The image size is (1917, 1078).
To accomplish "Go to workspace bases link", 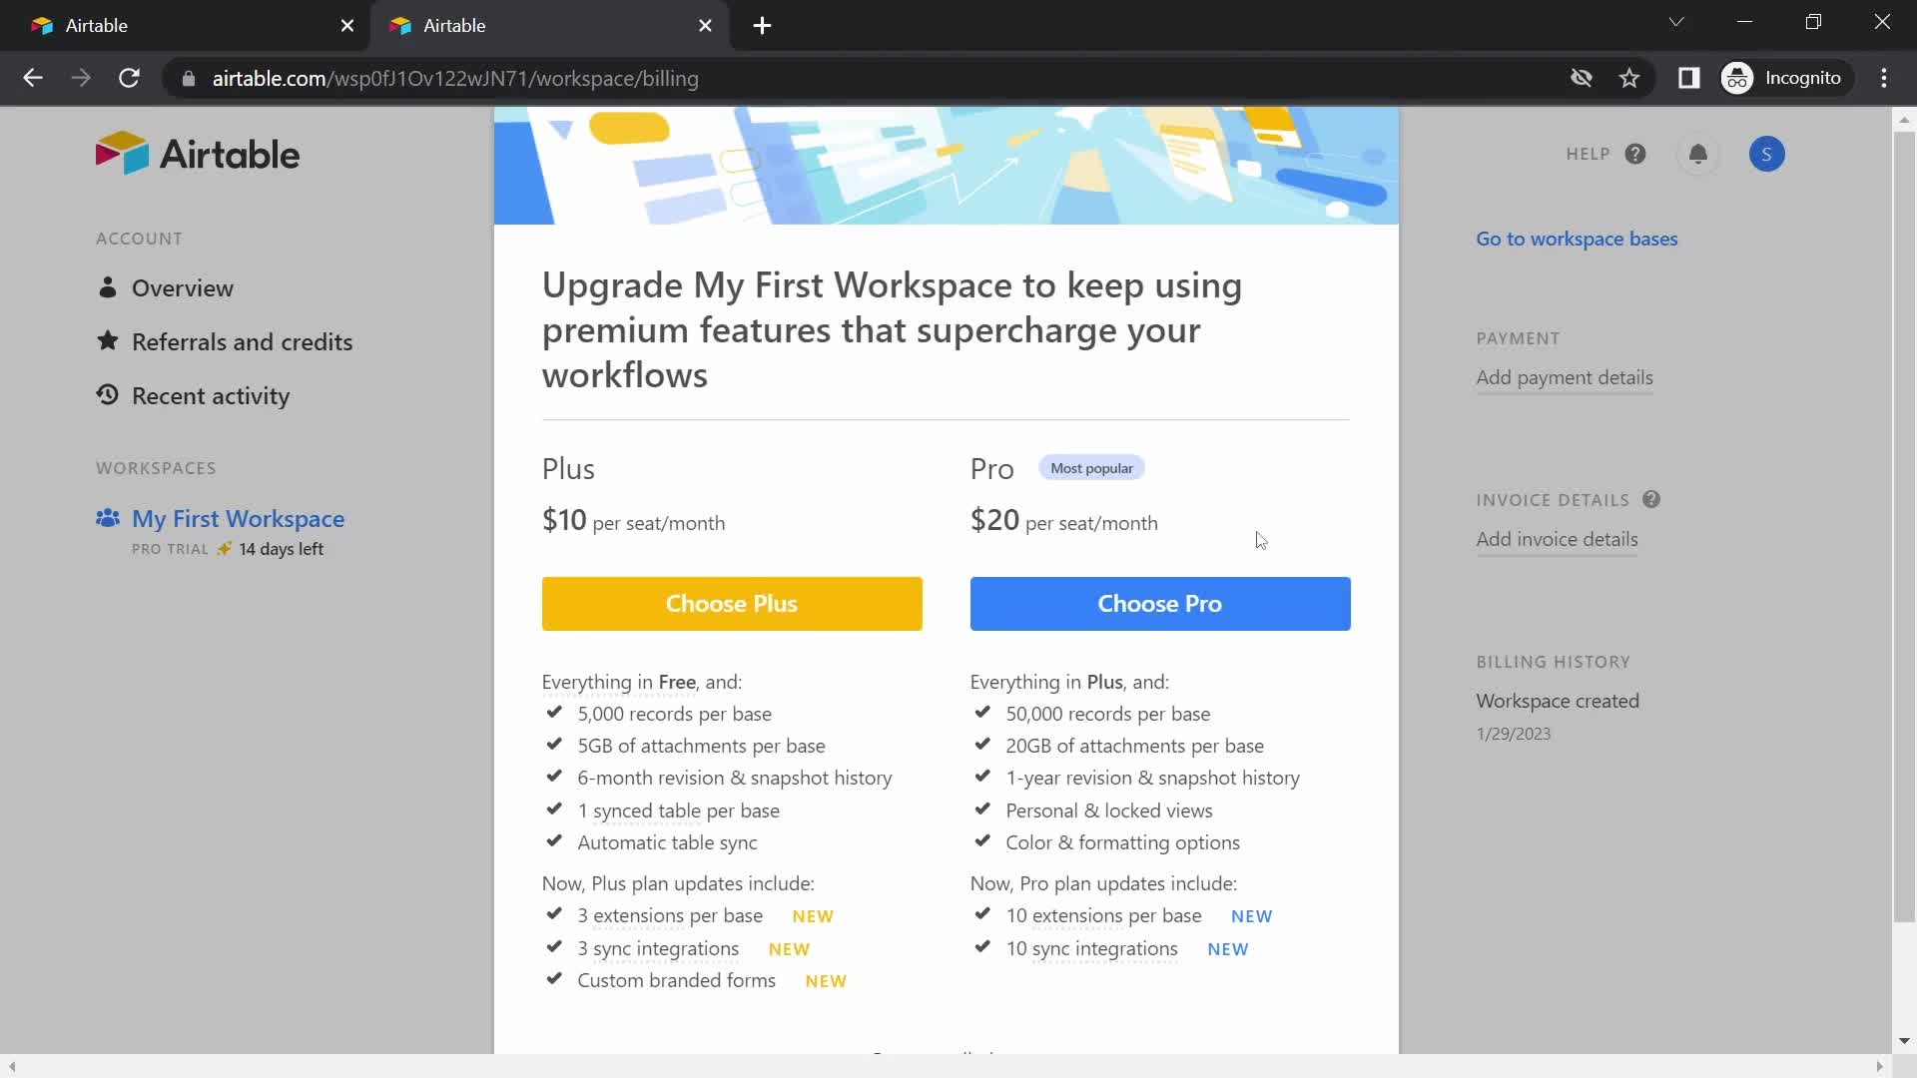I will 1576,239.
